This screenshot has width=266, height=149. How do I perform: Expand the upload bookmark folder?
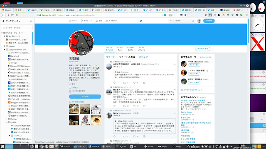pyautogui.click(x=5, y=46)
